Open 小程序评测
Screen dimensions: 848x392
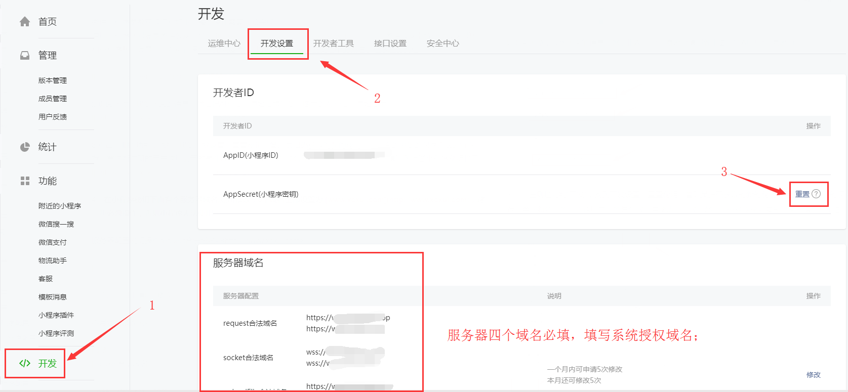click(x=56, y=333)
